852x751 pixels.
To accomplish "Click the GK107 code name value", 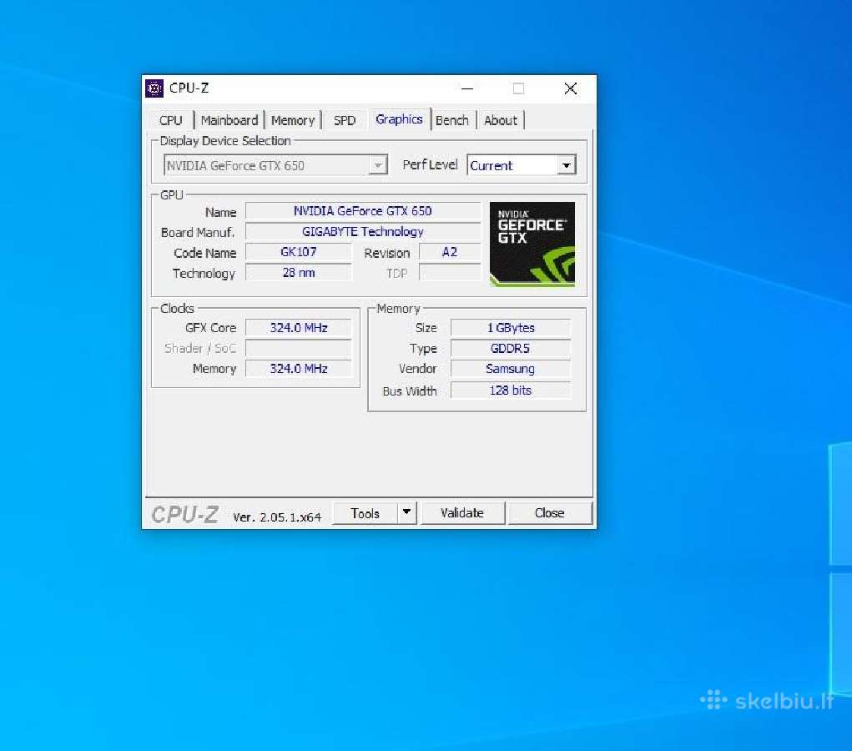I will (298, 252).
